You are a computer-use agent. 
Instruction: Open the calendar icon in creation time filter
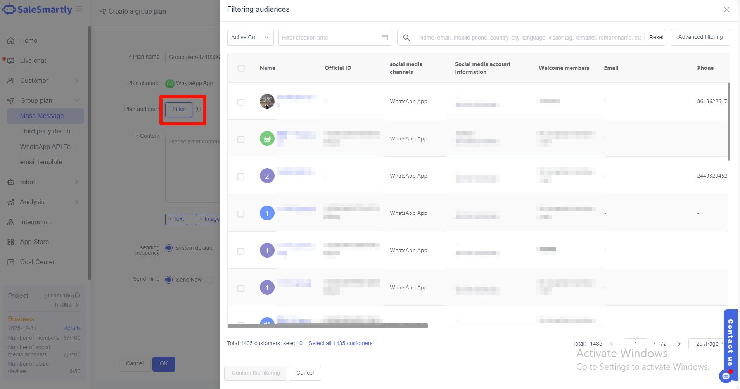coord(384,38)
